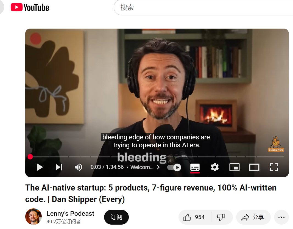293x229 pixels.
Task: Enter full screen mode
Action: (274, 167)
